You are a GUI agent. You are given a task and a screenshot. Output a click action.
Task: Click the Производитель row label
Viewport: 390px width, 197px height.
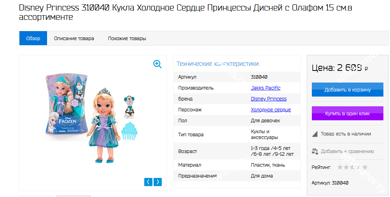[x=196, y=88]
